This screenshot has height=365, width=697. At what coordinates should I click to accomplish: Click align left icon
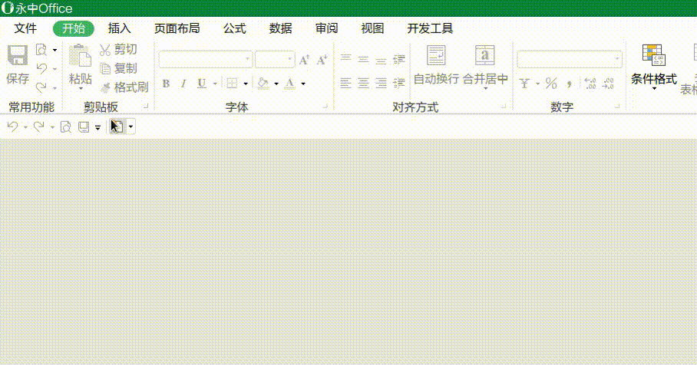point(346,83)
